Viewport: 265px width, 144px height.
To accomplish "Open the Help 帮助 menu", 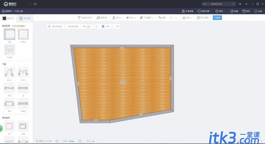I will (220, 11).
